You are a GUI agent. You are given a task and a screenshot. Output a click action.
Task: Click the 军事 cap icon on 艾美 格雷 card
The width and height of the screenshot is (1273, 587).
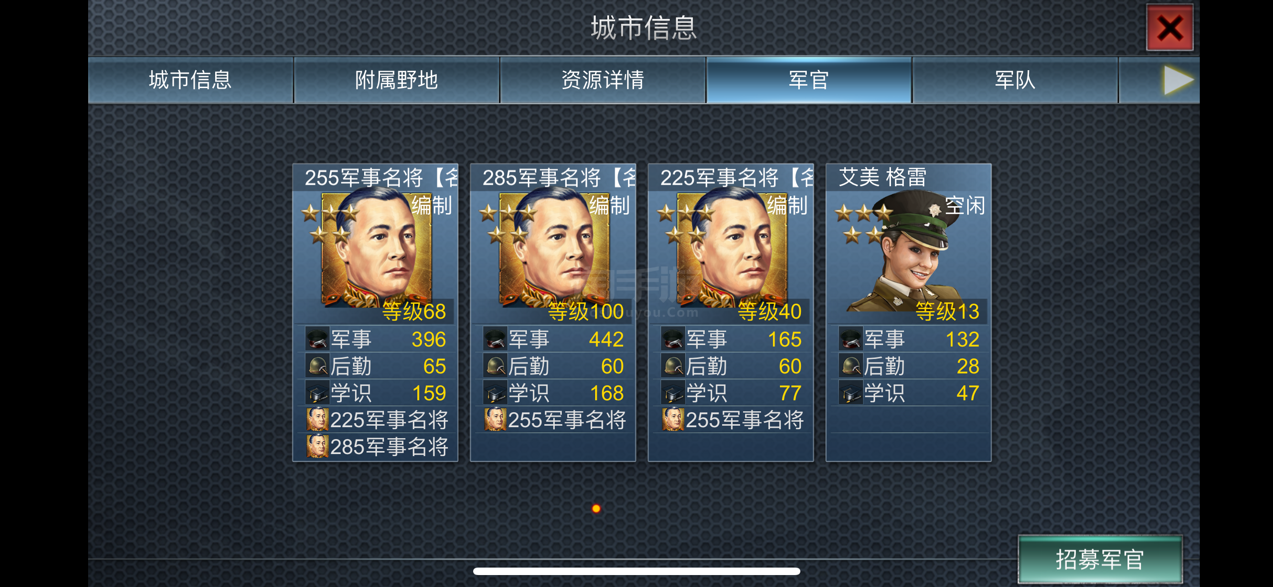coord(851,339)
